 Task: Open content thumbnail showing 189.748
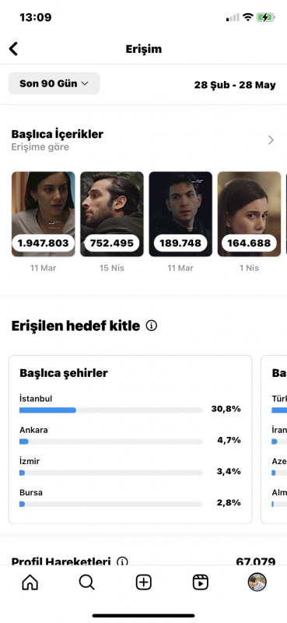point(180,213)
